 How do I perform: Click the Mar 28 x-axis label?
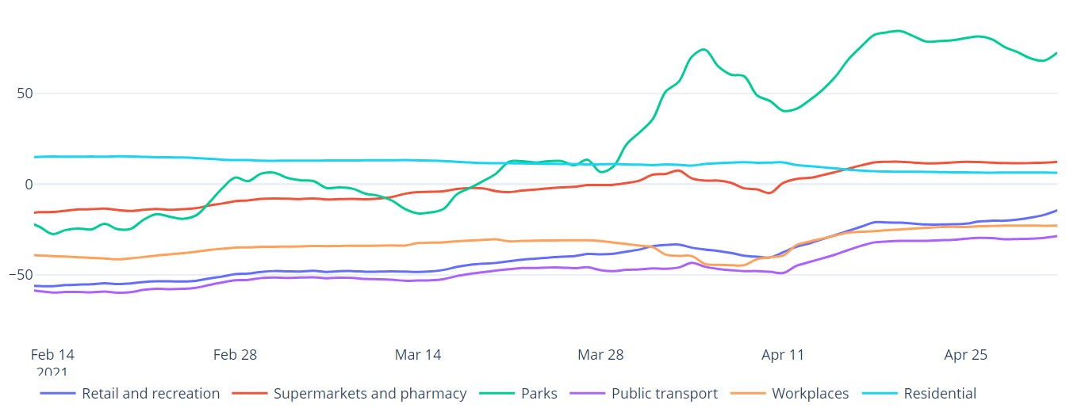600,355
